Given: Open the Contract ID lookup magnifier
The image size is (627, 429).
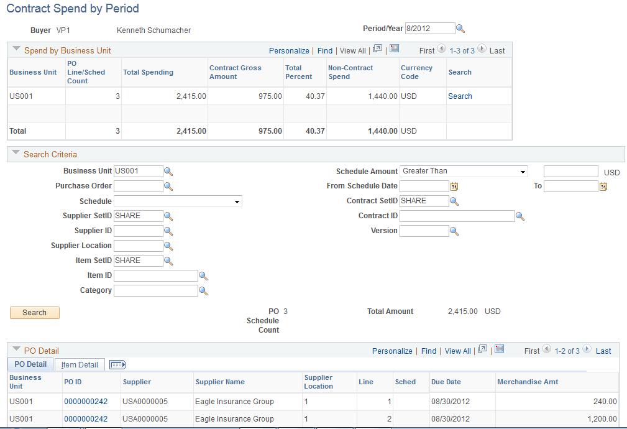Looking at the screenshot, I should tap(520, 216).
